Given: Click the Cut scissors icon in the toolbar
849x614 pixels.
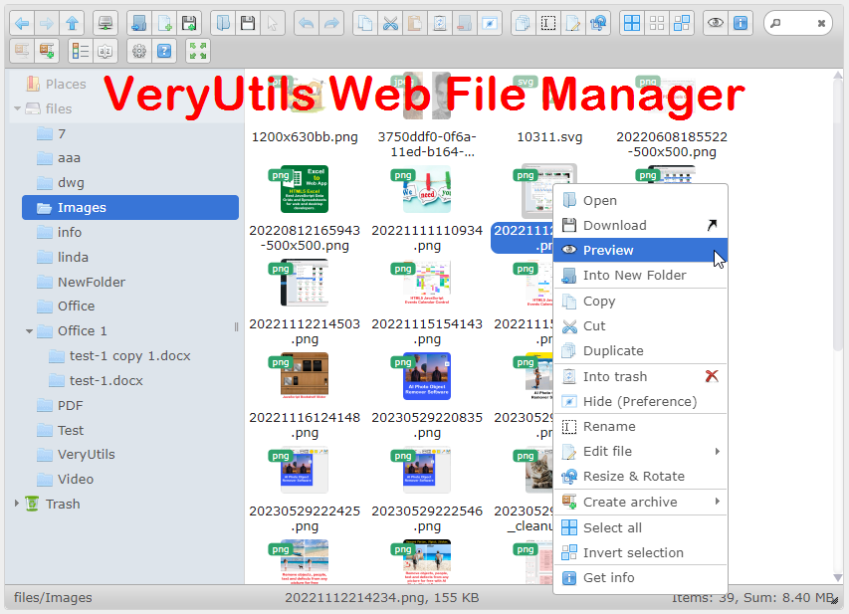Looking at the screenshot, I should [x=390, y=23].
